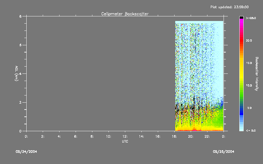This screenshot has width=263, height=164.
Task: Click the y-axis tick label '8'
Action: pyautogui.click(x=20, y=16)
